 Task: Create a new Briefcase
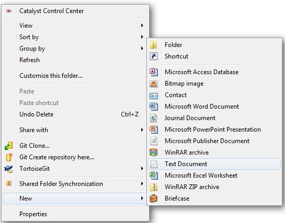214,198
